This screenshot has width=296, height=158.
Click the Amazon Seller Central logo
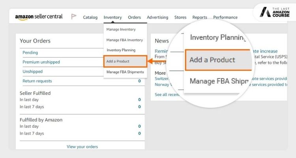tap(39, 17)
